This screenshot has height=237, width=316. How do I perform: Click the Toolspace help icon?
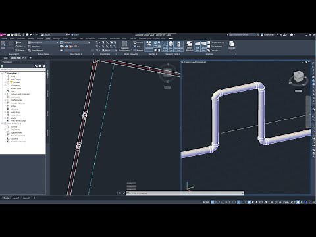(44, 66)
